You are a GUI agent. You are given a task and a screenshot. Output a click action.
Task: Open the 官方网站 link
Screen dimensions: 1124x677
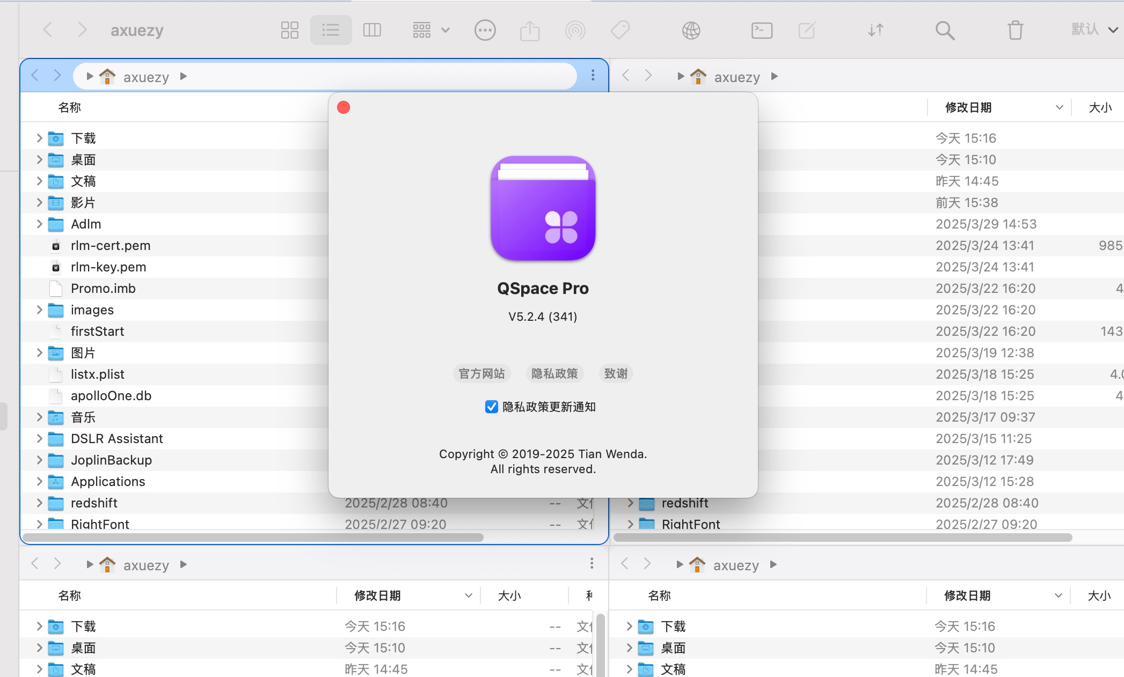coord(481,373)
